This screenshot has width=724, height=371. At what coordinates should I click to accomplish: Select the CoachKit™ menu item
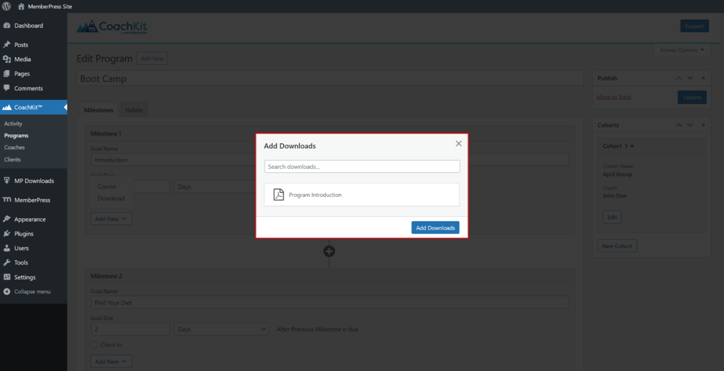pos(33,107)
